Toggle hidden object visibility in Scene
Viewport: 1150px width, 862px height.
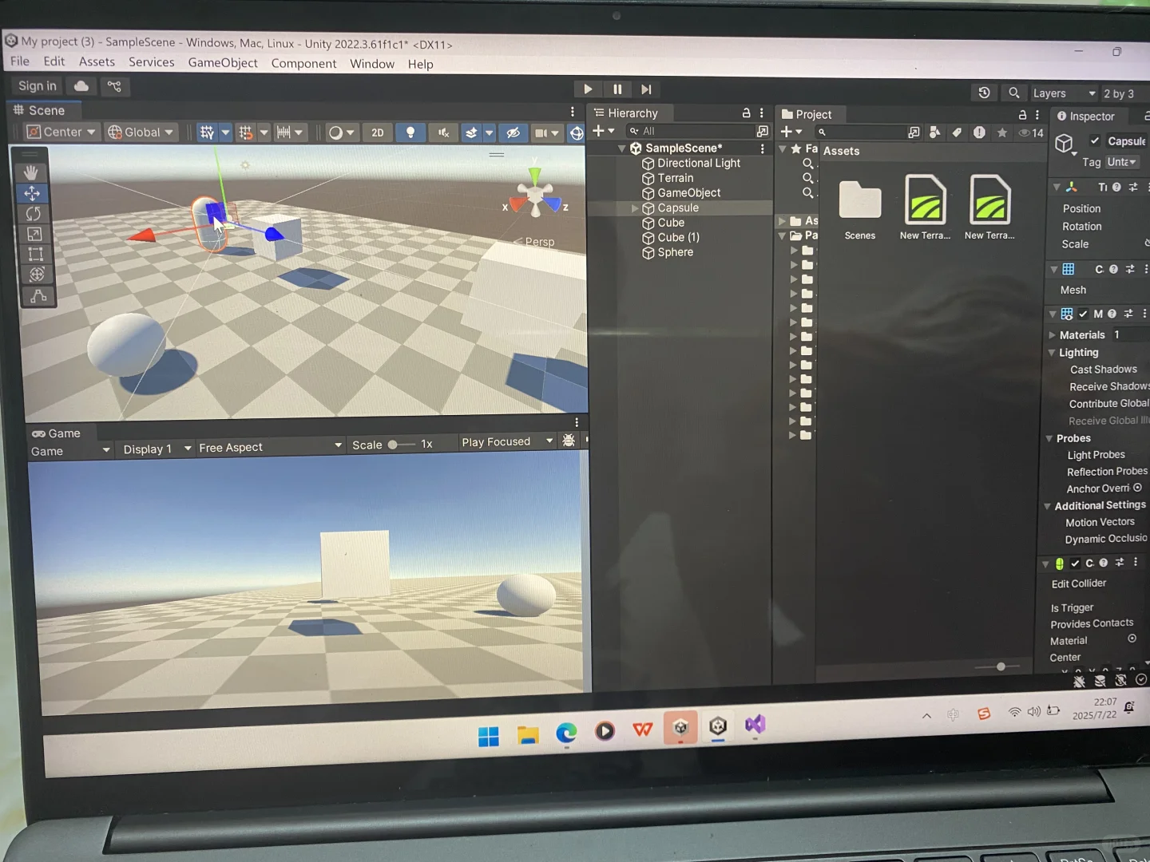[514, 133]
